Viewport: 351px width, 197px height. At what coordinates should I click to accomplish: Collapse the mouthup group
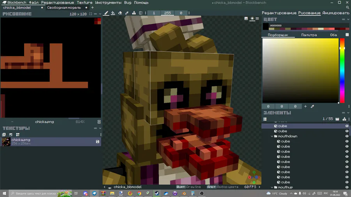pyautogui.click(x=272, y=187)
